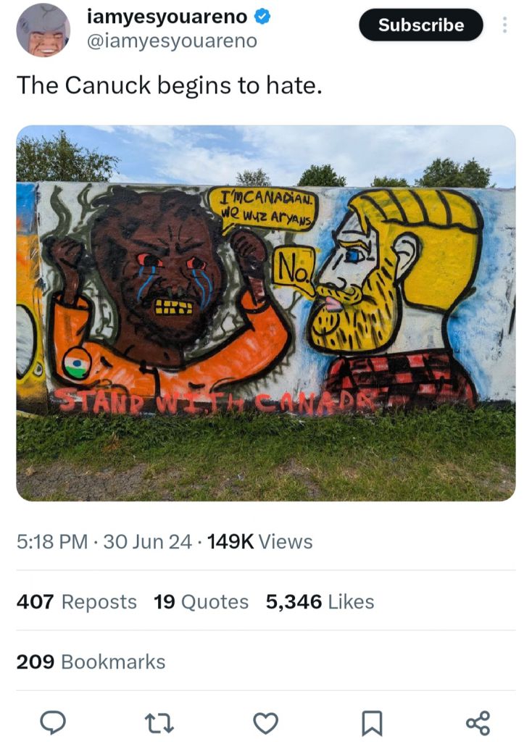View the 19 Quotes list

point(201,602)
